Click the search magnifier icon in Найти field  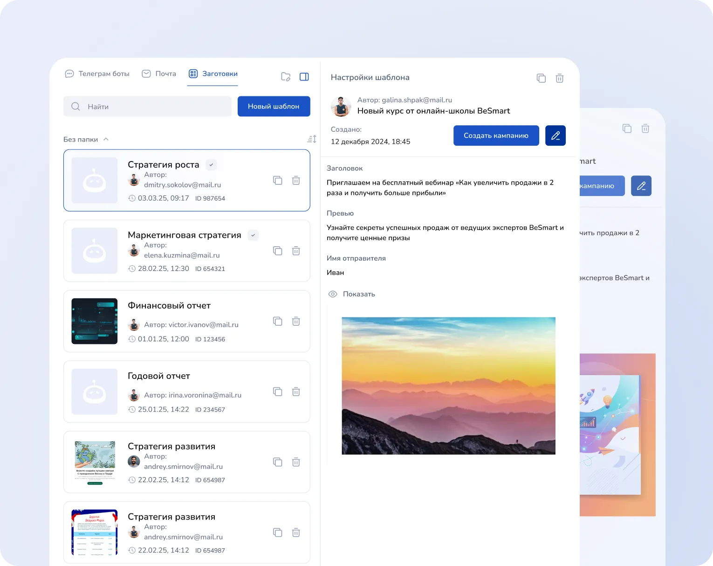[x=75, y=106]
